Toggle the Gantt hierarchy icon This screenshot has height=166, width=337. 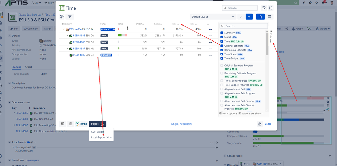click(x=62, y=17)
